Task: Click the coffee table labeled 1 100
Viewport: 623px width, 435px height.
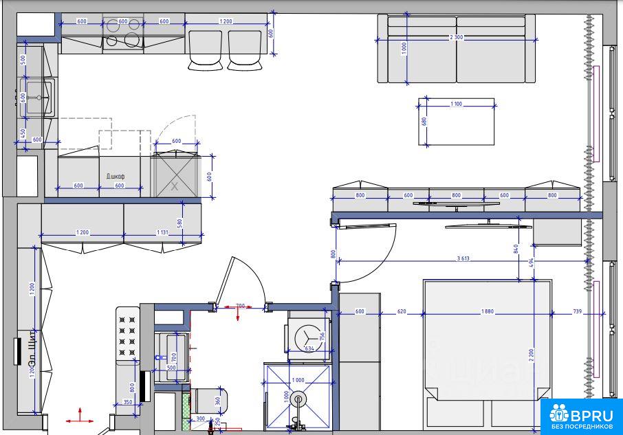Action: click(457, 122)
